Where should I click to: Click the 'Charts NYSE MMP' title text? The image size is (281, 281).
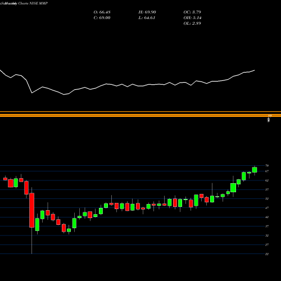33,3
